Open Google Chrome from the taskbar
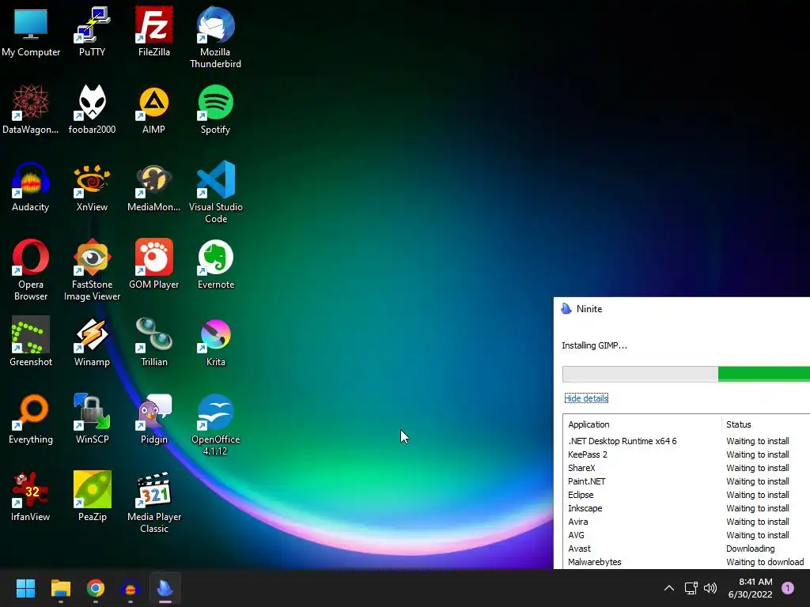This screenshot has height=607, width=810. pyautogui.click(x=96, y=588)
